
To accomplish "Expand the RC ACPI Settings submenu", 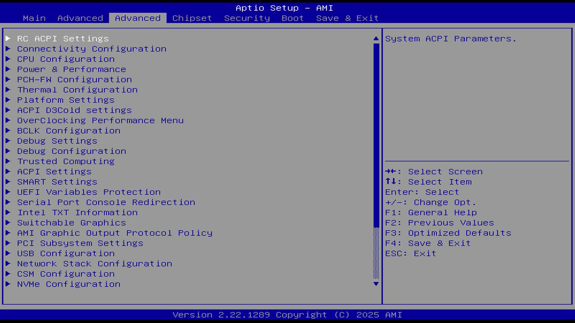I will click(x=63, y=39).
